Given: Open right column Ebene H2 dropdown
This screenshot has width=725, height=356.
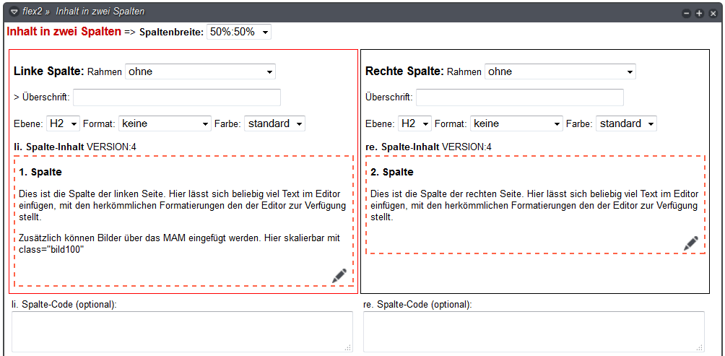Looking at the screenshot, I should click(414, 123).
